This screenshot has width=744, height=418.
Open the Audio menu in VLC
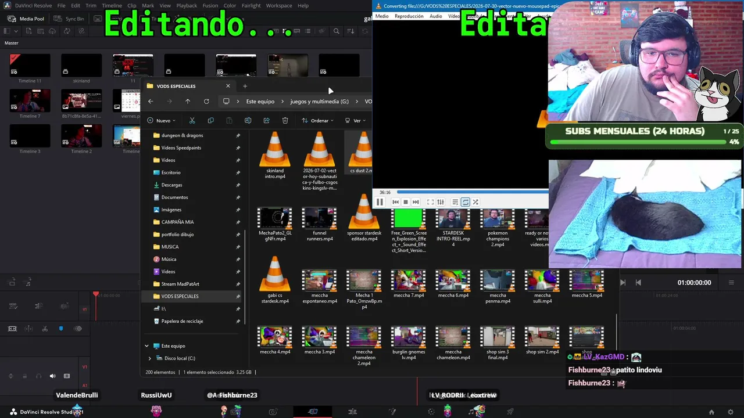point(436,16)
